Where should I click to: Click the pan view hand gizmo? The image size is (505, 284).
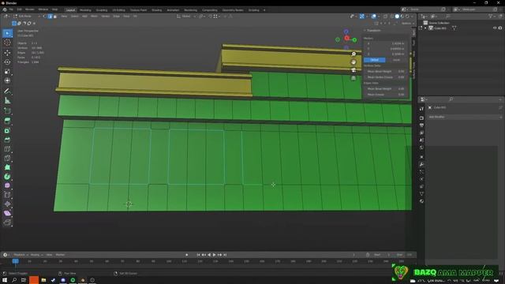click(353, 62)
